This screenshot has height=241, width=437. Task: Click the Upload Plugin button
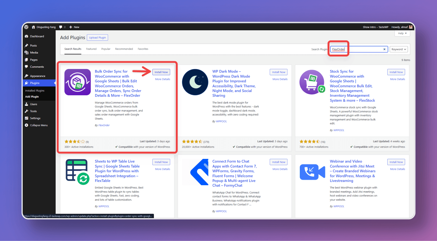coord(98,37)
